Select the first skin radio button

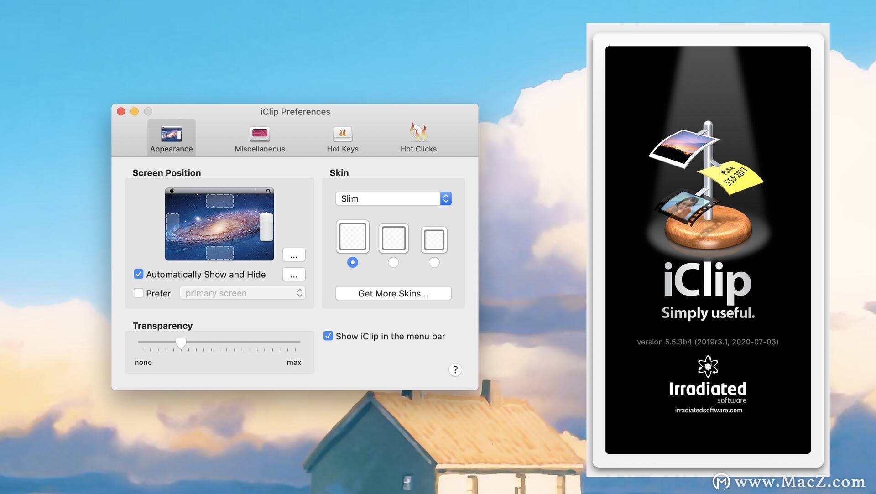pos(353,262)
